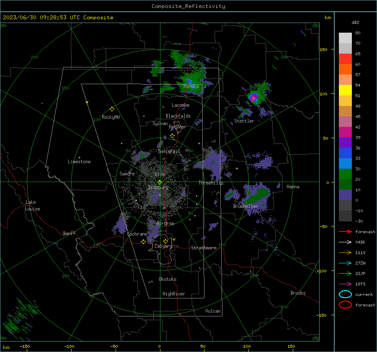Select the top light gray dBZ swatch
Viewport: 377px width, 352px height.
[345, 38]
